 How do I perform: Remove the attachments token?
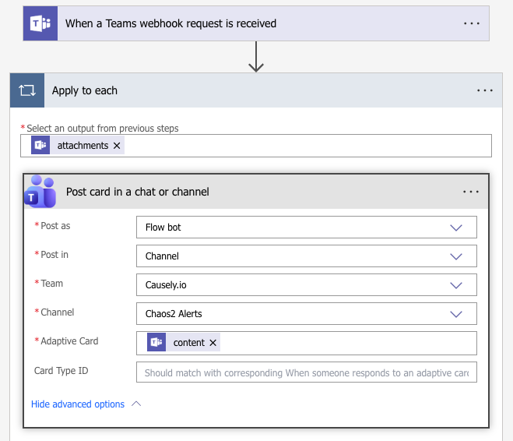click(x=117, y=146)
